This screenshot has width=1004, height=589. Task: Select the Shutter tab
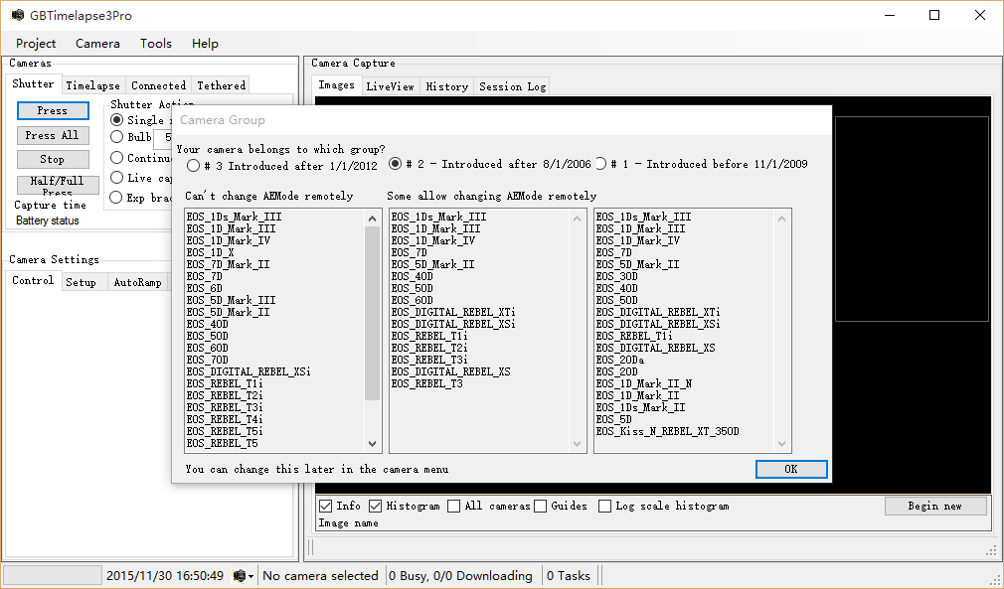click(33, 83)
